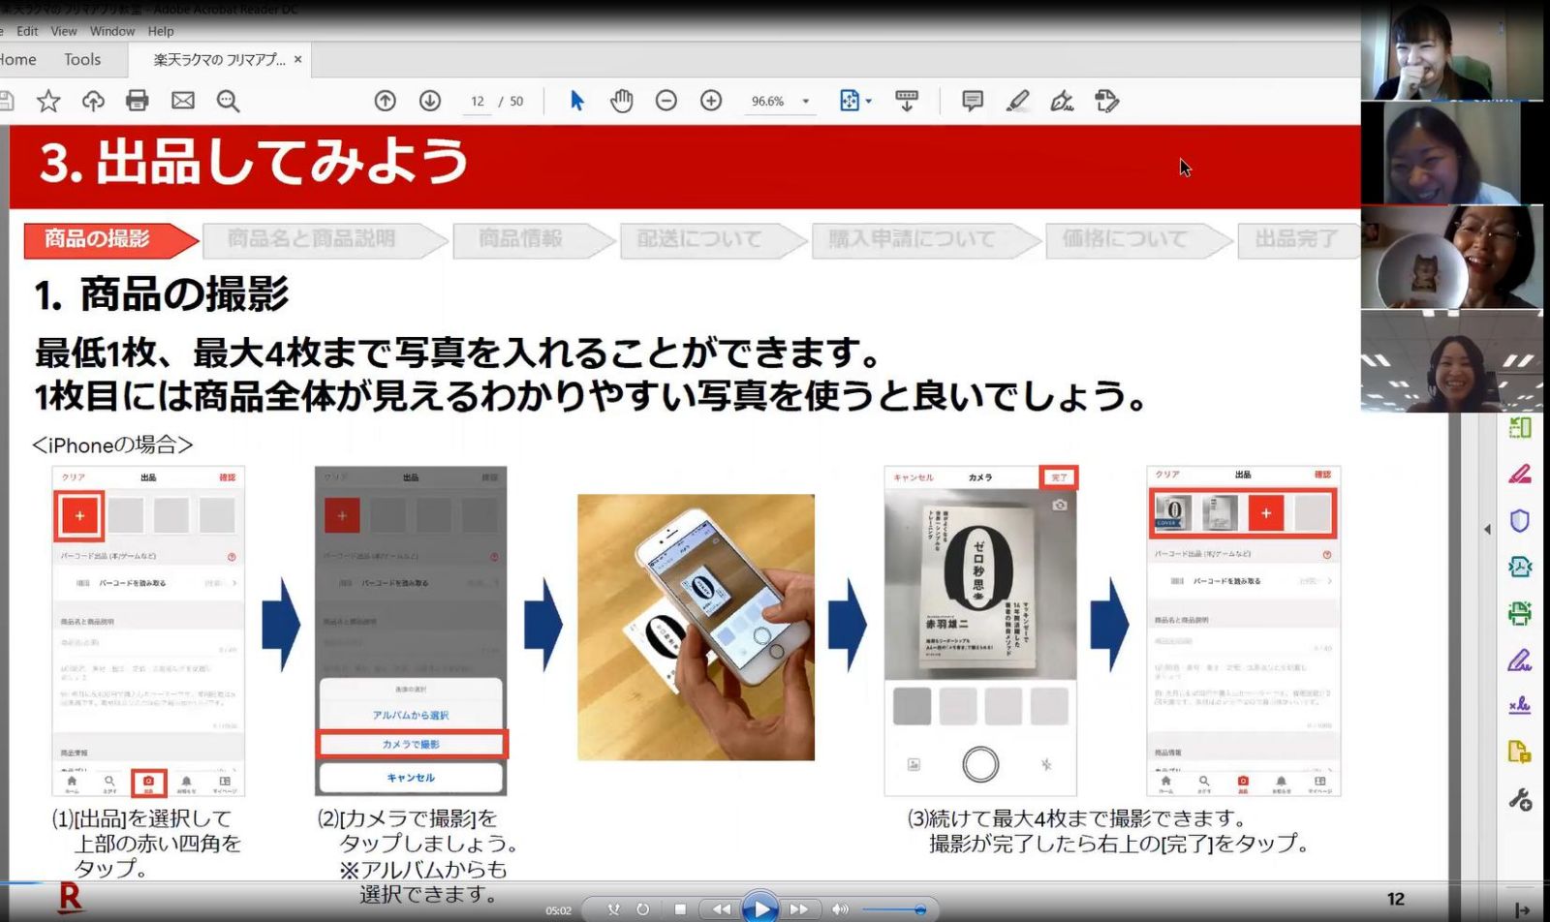Click the top participant video thumbnail

point(1452,50)
